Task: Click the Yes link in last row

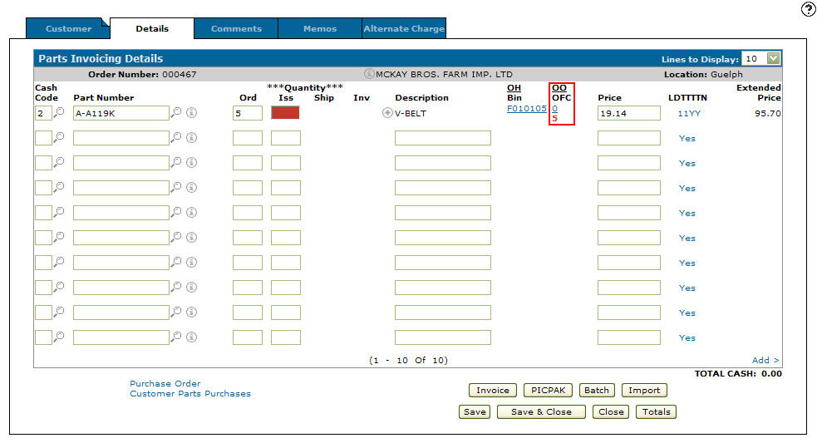Action: pyautogui.click(x=687, y=337)
